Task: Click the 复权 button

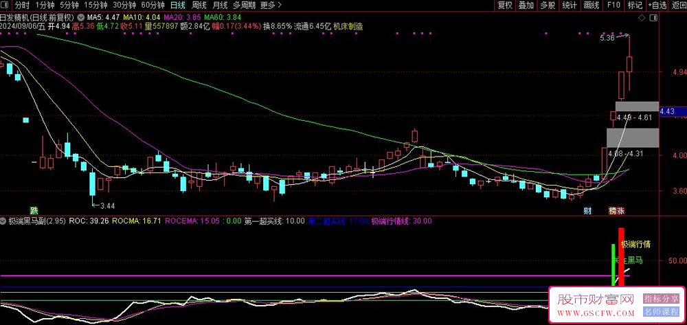Action: 505,5
